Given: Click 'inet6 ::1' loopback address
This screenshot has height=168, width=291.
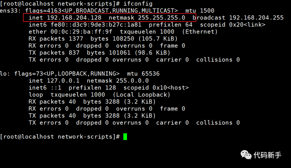Looking at the screenshot, I should (45, 88).
